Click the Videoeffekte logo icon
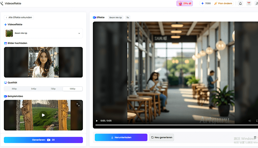 point(2,4)
